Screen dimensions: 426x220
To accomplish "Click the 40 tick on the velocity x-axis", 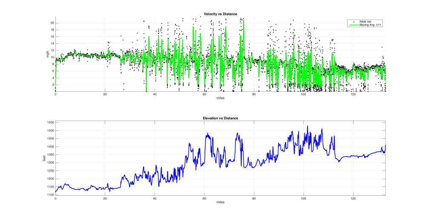I will (154, 95).
